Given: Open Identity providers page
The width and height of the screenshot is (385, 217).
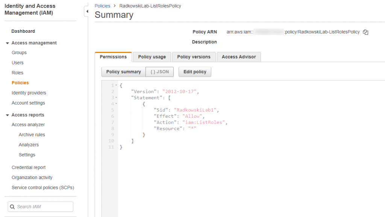Looking at the screenshot, I should pos(29,93).
